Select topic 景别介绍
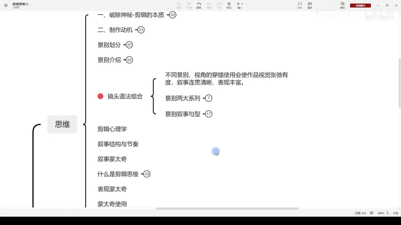This screenshot has height=225, width=401. point(109,60)
